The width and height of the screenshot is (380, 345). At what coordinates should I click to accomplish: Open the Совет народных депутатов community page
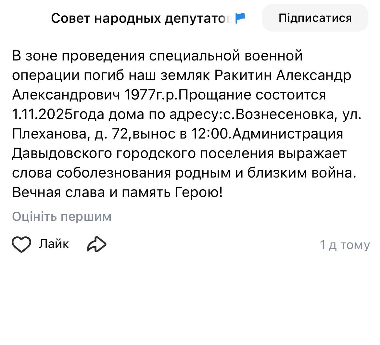point(142,19)
